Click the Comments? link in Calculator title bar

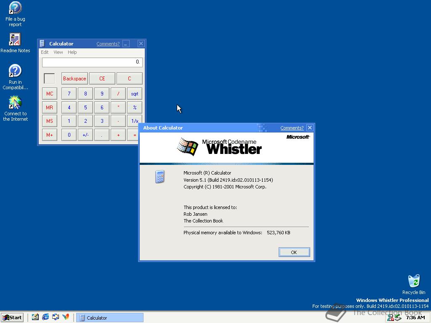[108, 44]
